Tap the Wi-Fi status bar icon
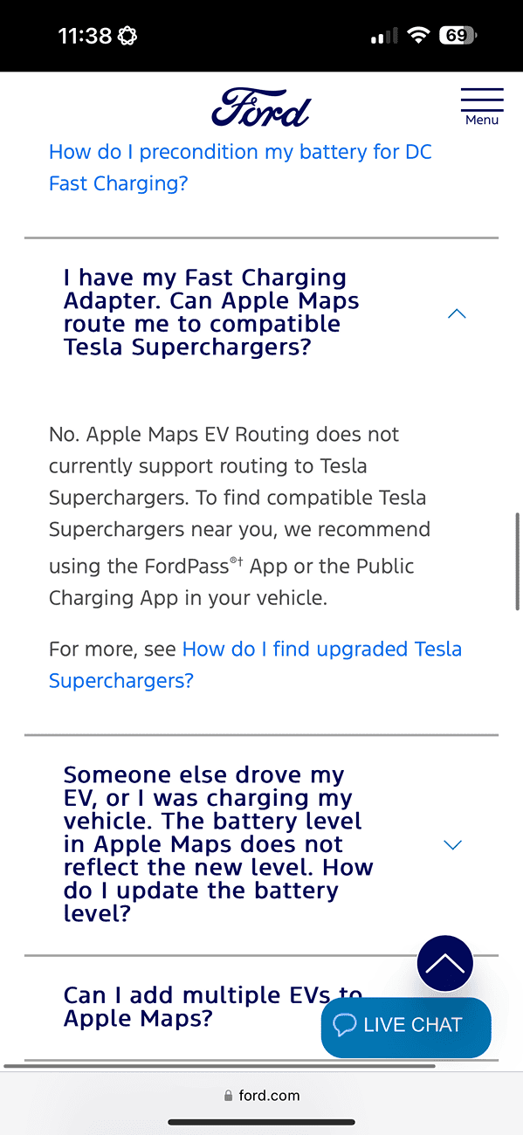 click(x=417, y=35)
